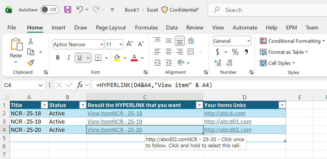Click the Insert Function fx button
Screen dimensions: 327x159
(x=80, y=85)
